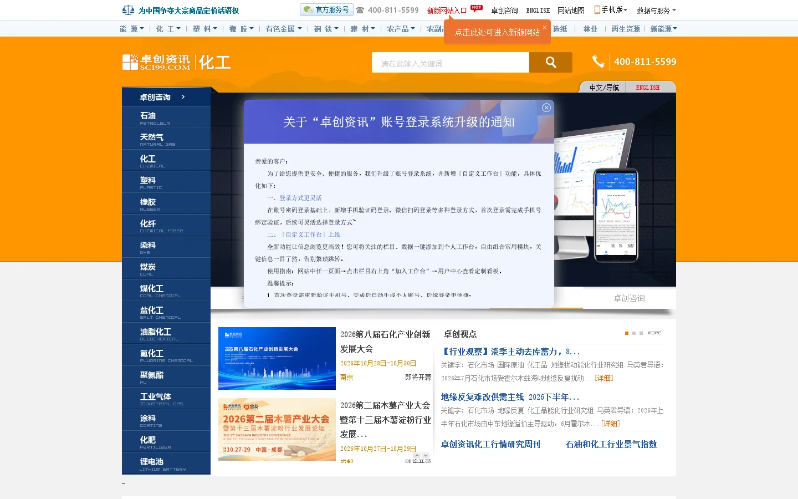This screenshot has height=499, width=798.
Task: Open 木薯产业大会 event thumbnail
Action: (x=277, y=429)
